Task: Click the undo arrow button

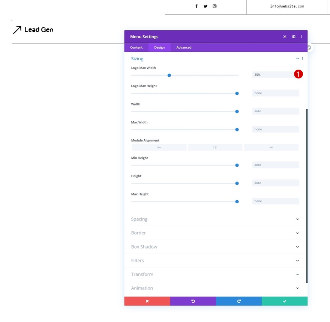Action: pyautogui.click(x=193, y=301)
